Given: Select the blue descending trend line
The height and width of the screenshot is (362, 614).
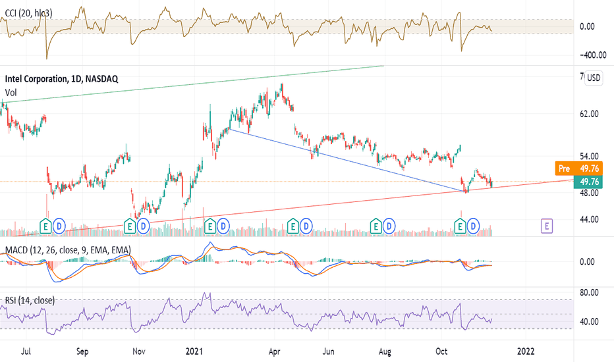Looking at the screenshot, I should [x=347, y=160].
